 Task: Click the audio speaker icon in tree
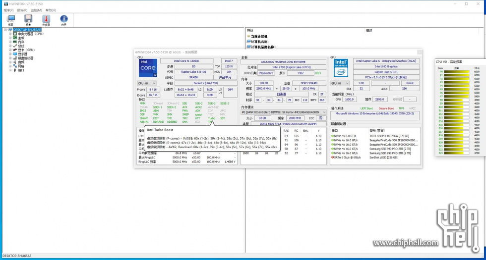point(14,62)
